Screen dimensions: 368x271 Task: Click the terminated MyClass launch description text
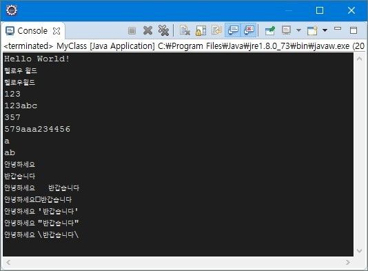[184, 46]
